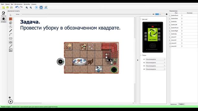Image resolution: width=198 pixels, height=111 pixels.
Task: Switch to the Переменные bottom tab
Action: (x=173, y=104)
